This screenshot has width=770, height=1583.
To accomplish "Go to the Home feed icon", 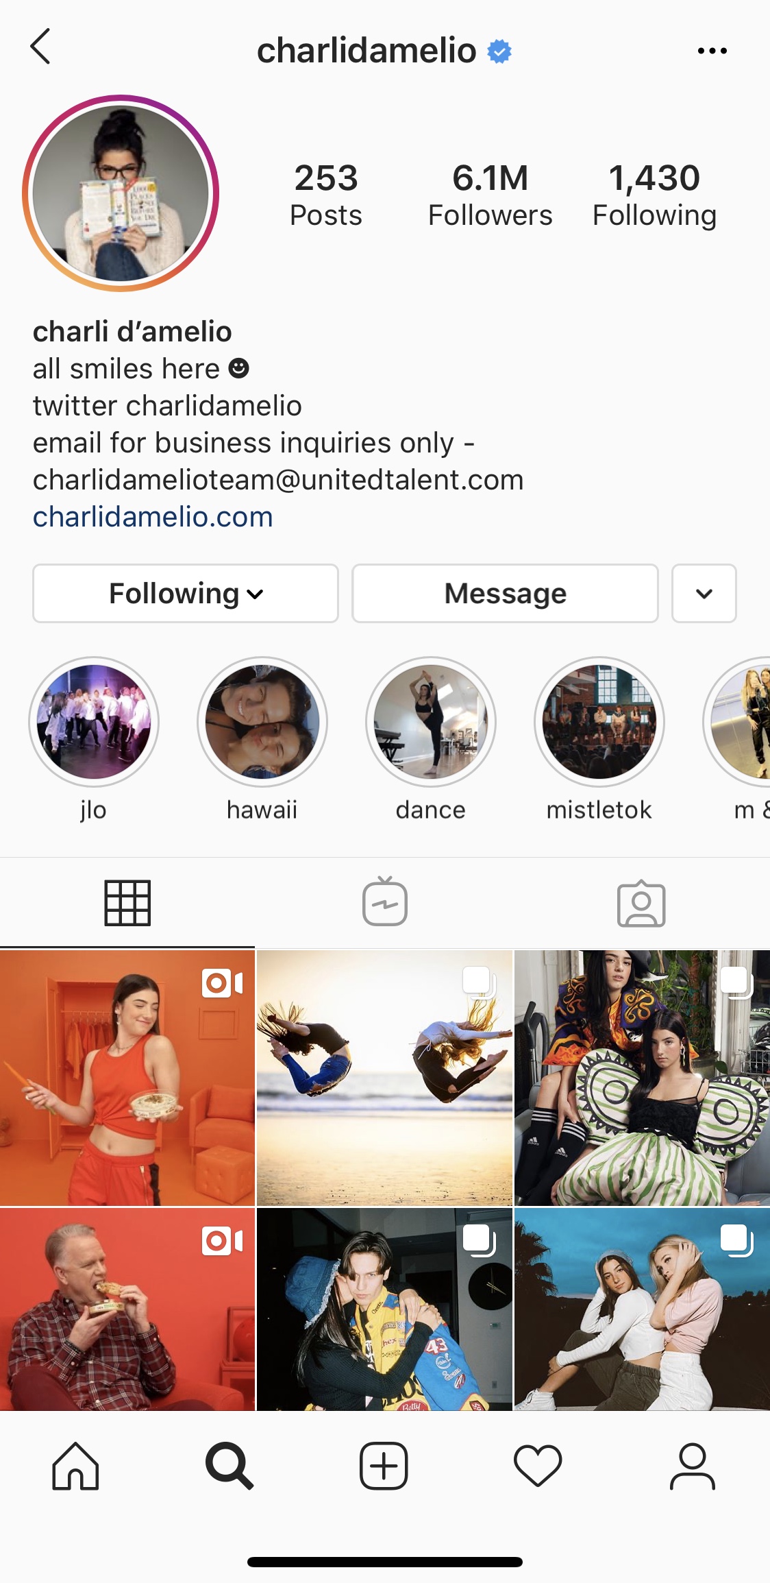I will point(75,1466).
